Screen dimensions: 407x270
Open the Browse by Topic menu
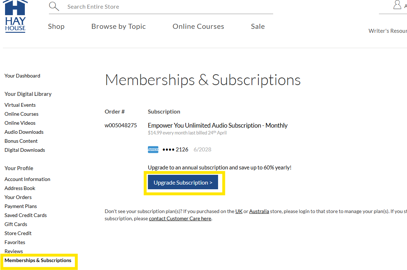118,26
